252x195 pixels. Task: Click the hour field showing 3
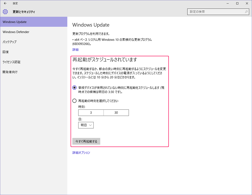pyautogui.click(x=91, y=113)
